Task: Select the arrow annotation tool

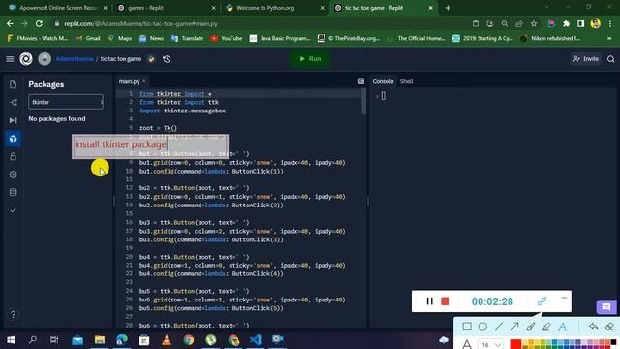Action: [x=514, y=327]
